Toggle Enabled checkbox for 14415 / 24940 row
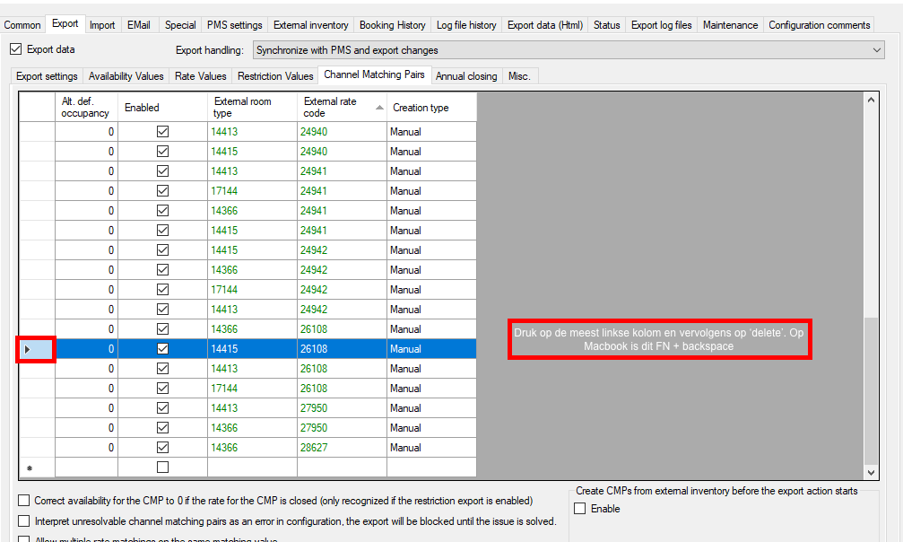Screen dimensions: 903x542 pos(163,151)
